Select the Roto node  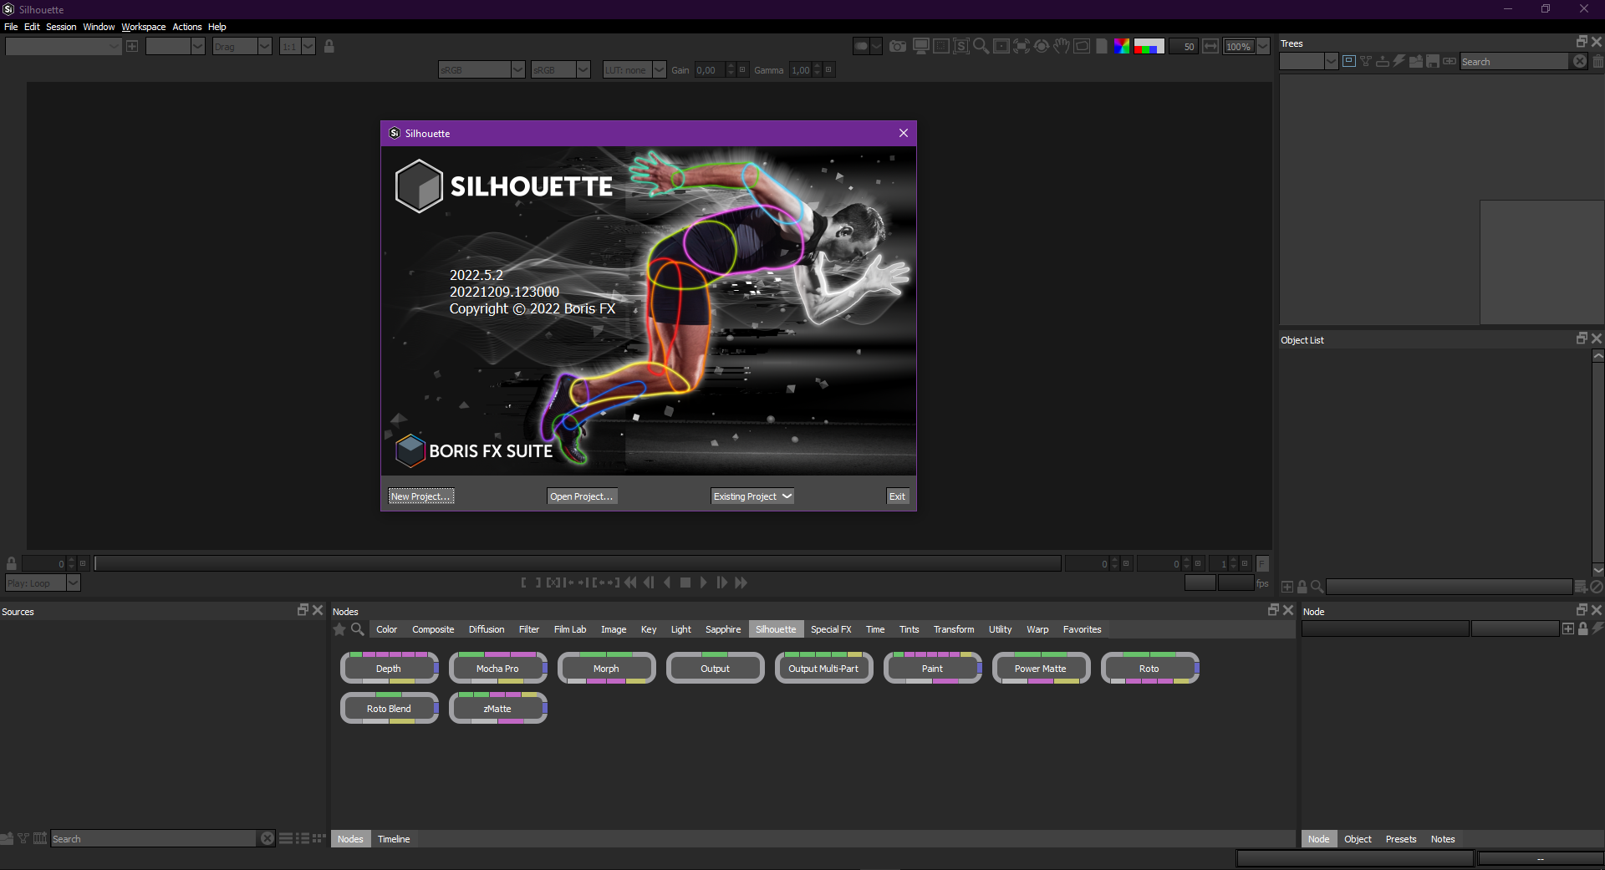[x=1150, y=669]
